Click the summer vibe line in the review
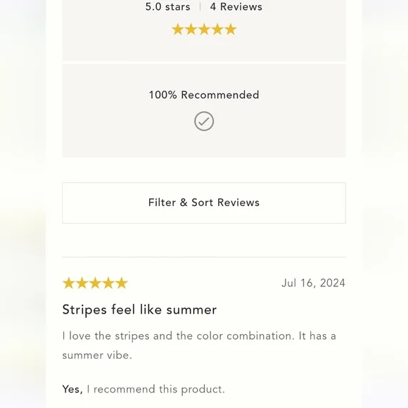The width and height of the screenshot is (408, 408). (97, 355)
